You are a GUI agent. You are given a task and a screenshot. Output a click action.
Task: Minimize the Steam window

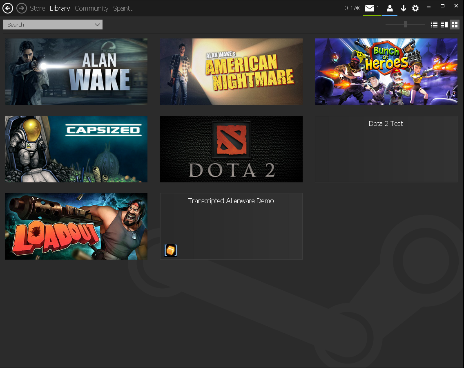[x=428, y=7]
